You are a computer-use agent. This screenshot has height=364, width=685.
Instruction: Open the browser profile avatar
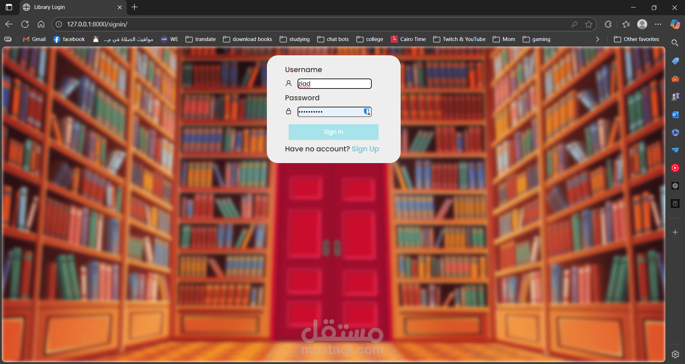[x=642, y=24]
